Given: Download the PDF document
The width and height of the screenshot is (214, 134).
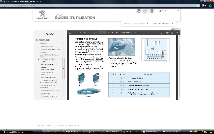Looking at the screenshot, I should 173,33.
